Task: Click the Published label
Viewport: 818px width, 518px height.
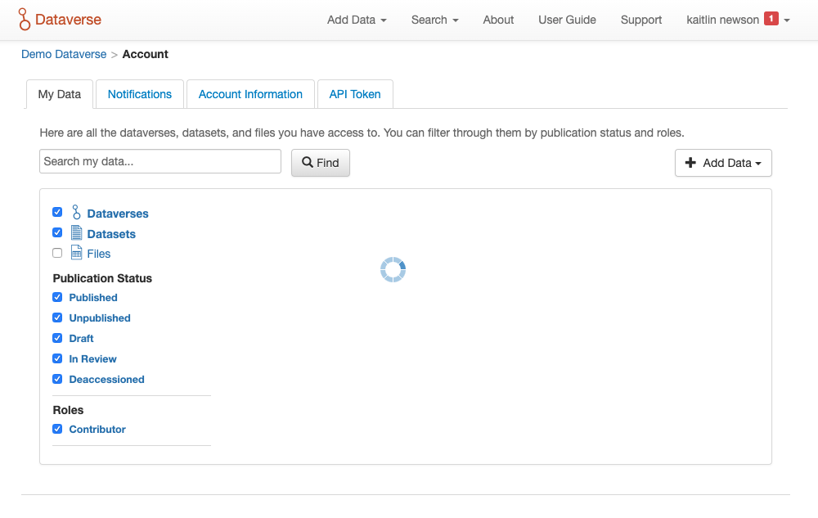Action: pyautogui.click(x=93, y=297)
